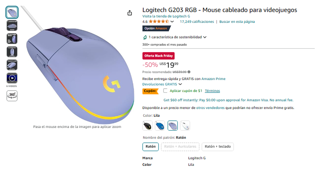The width and height of the screenshot is (319, 170).
Task: Open the 360-degree product view icon
Action: pyautogui.click(x=12, y=96)
